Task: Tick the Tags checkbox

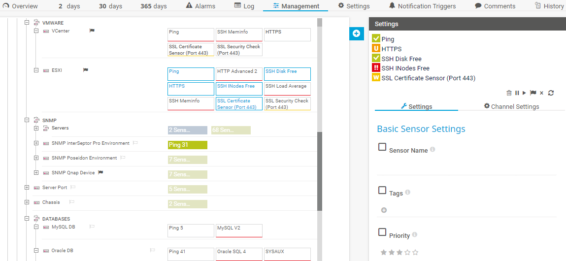Action: 382,190
